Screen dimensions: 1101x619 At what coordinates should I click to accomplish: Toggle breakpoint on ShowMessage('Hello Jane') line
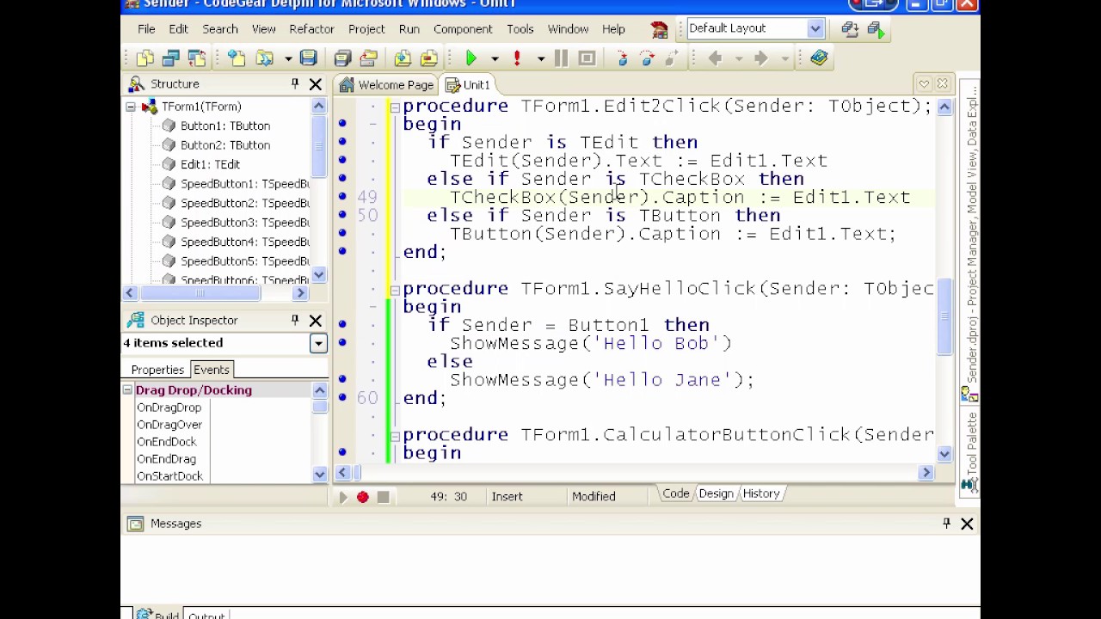point(342,379)
